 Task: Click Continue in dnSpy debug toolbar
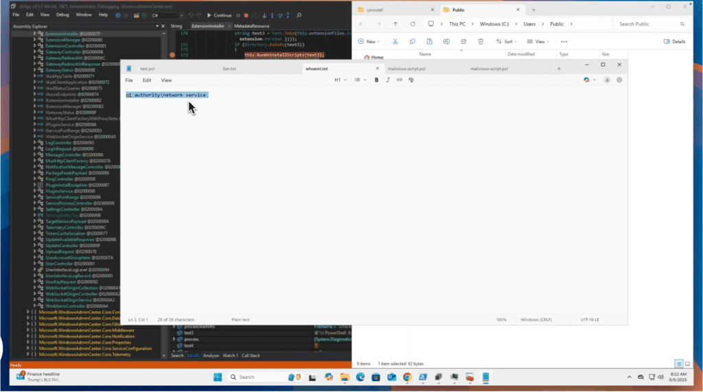click(219, 15)
